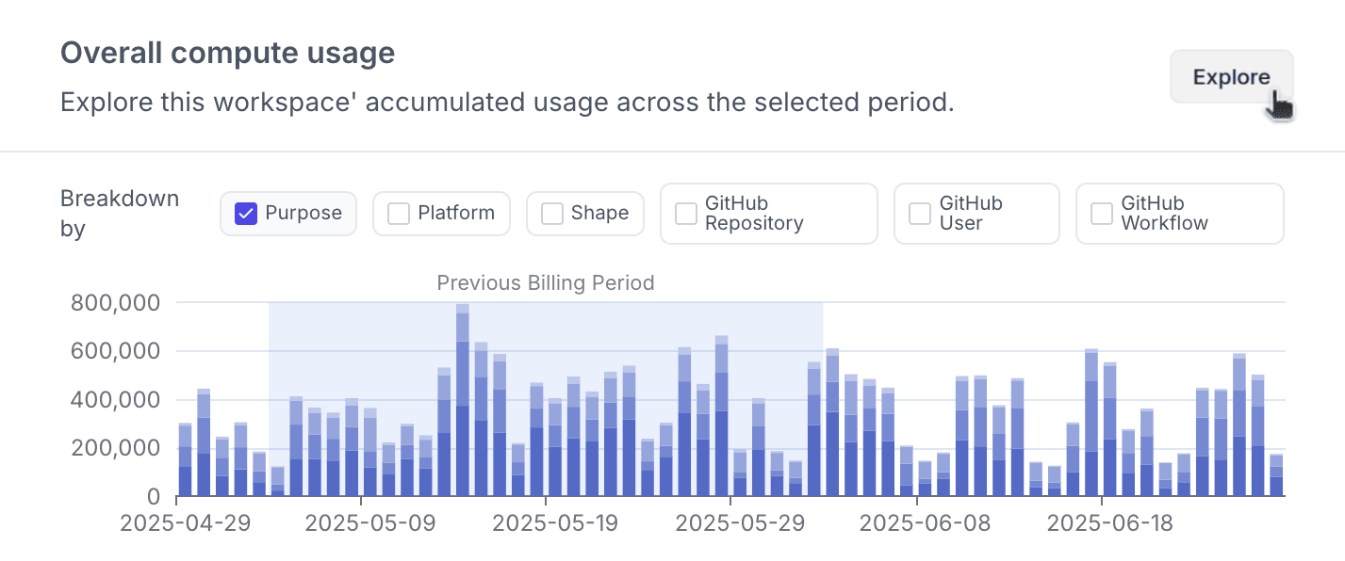The image size is (1345, 561).
Task: Select the 800,000 y-axis label
Action: (116, 302)
